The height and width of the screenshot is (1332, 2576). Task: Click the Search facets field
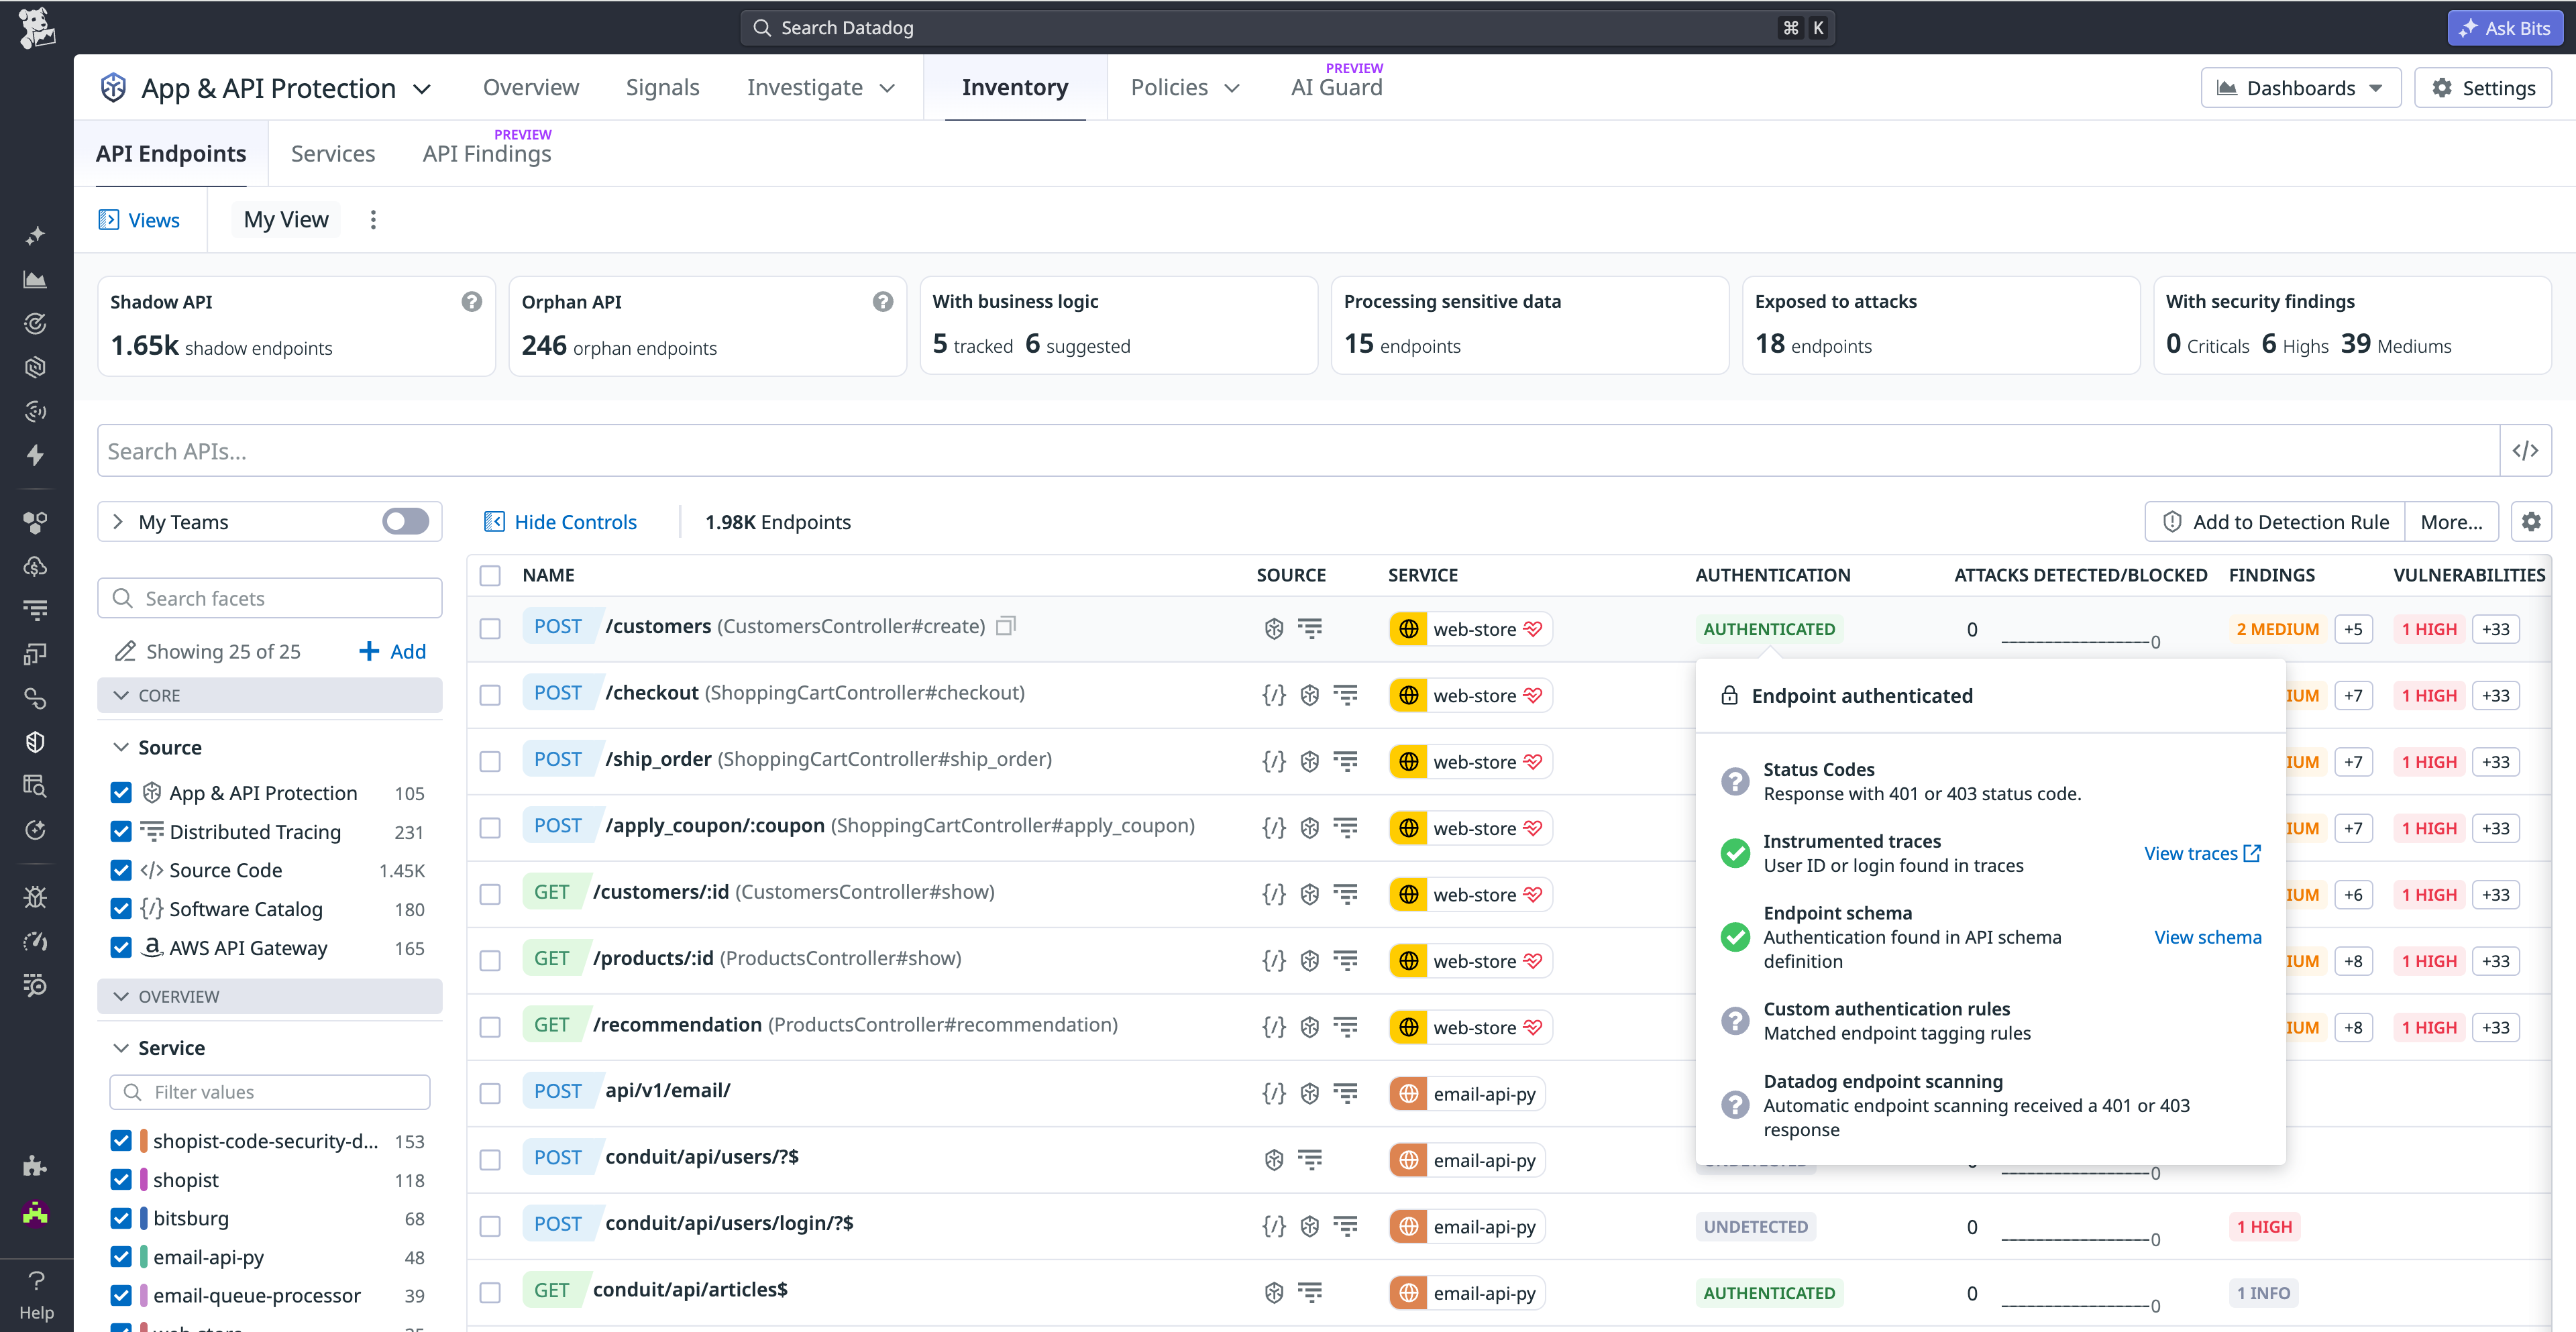(270, 598)
